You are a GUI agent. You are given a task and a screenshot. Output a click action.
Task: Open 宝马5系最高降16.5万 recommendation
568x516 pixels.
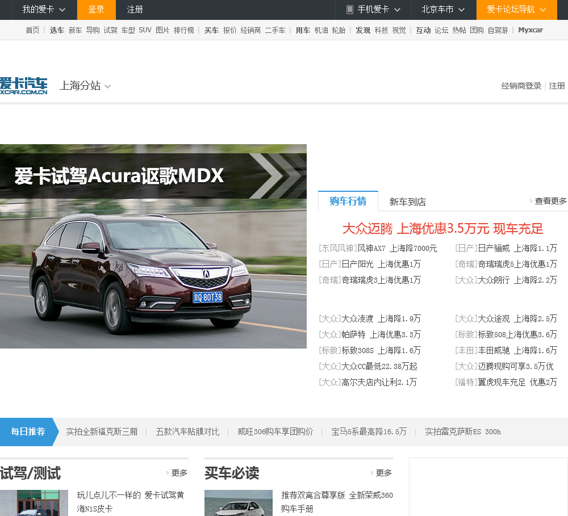(369, 431)
